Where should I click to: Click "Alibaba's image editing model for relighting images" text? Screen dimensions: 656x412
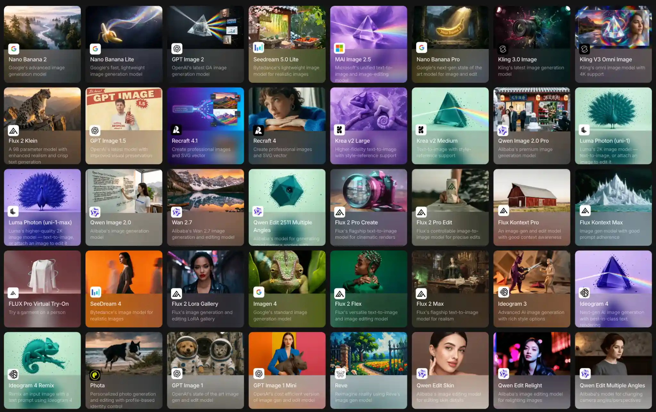point(530,397)
